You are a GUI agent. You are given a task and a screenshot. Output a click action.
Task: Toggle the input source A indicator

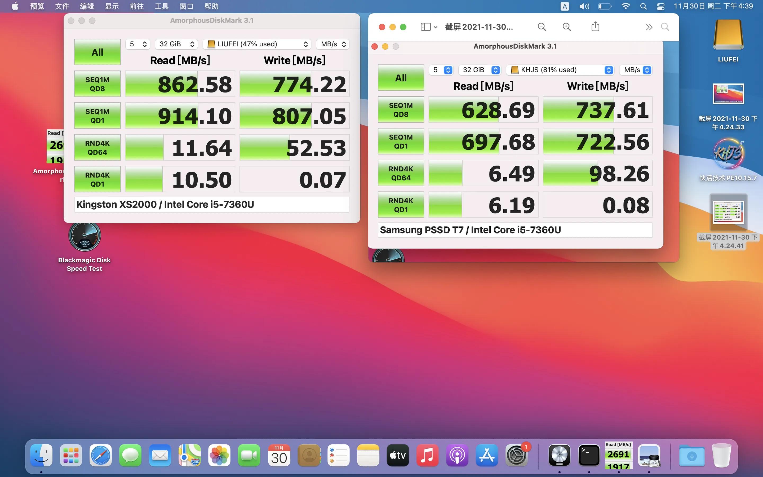click(565, 6)
